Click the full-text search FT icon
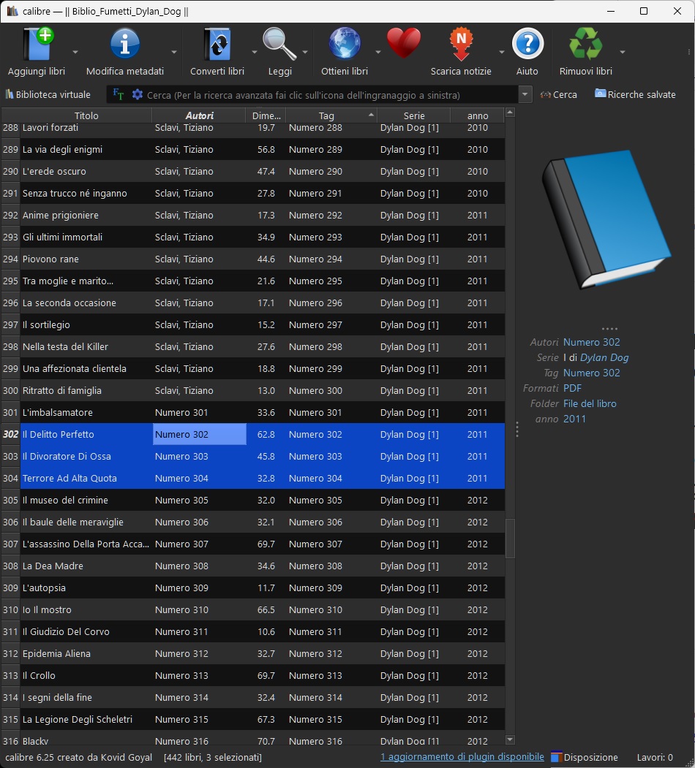The height and width of the screenshot is (768, 695). coord(119,94)
